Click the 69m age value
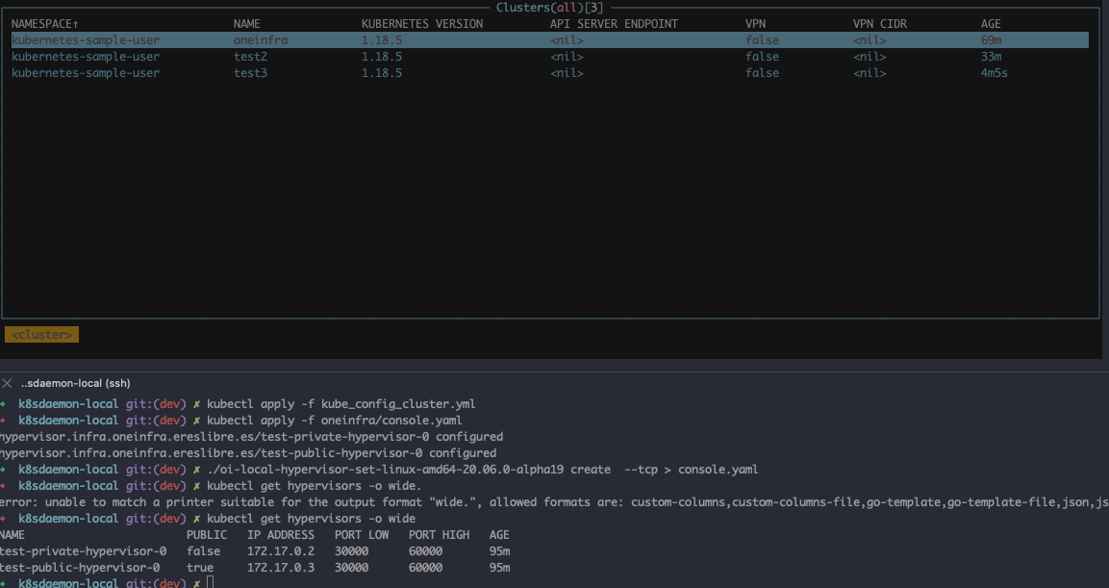 coord(991,40)
